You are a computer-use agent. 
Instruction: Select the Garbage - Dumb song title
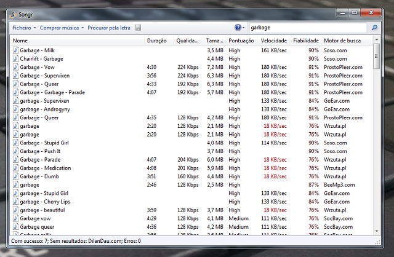39,176
